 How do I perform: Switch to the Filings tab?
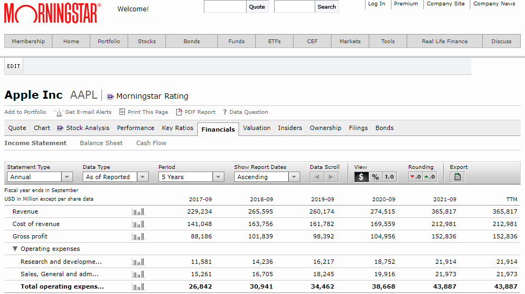[358, 128]
